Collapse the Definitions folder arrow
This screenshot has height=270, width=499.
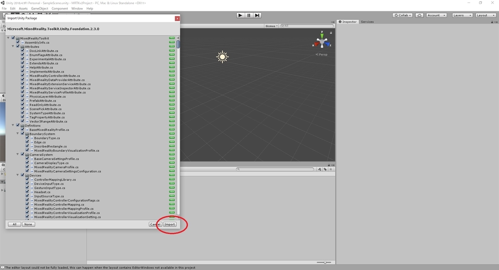point(13,125)
